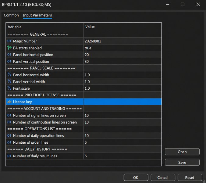Click the Cancel button

tap(163, 178)
